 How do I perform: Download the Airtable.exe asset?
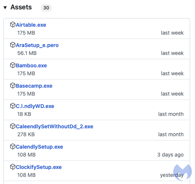point(31,25)
